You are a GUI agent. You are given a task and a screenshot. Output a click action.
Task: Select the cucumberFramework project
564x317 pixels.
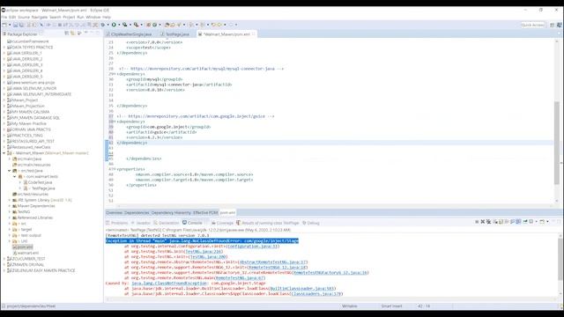[30, 41]
